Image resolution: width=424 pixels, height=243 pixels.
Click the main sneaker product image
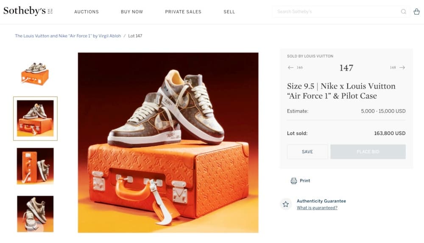point(168,143)
